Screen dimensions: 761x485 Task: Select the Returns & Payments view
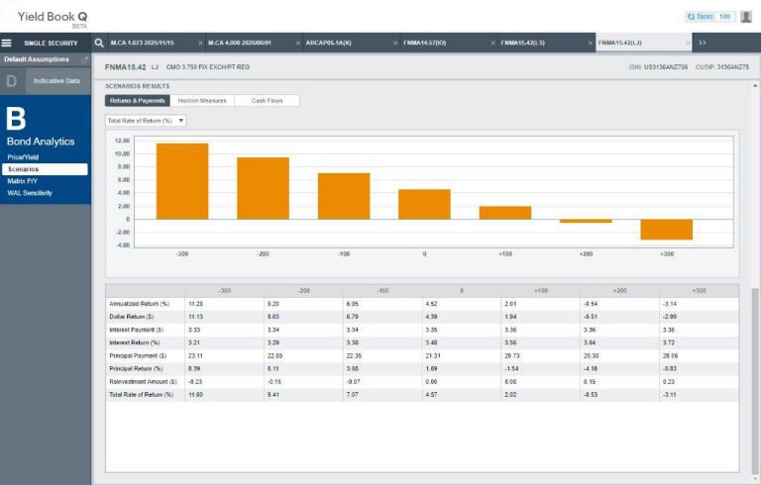(x=138, y=100)
